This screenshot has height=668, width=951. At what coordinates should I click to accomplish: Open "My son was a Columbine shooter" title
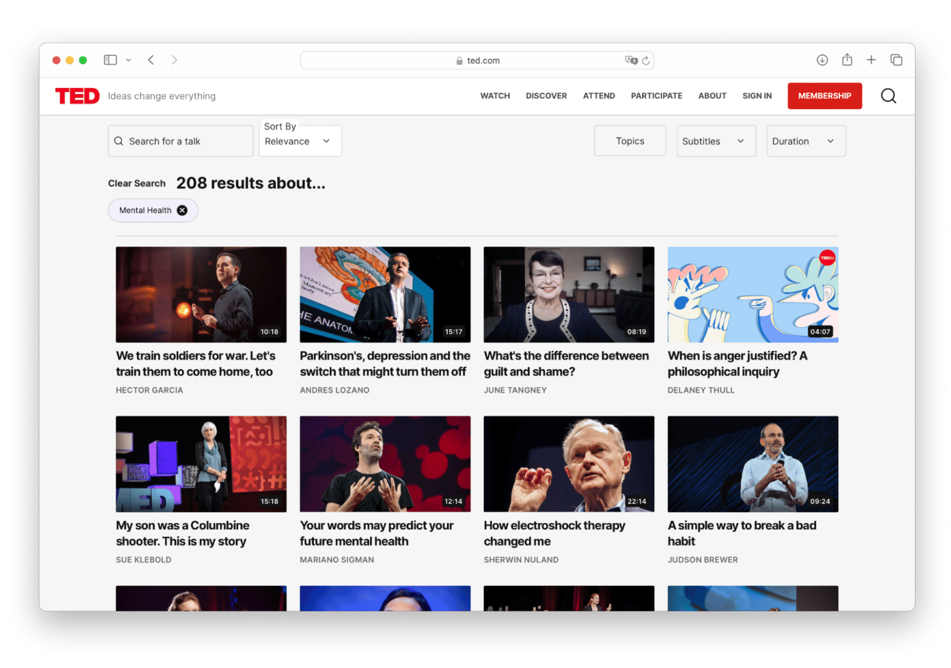click(183, 533)
